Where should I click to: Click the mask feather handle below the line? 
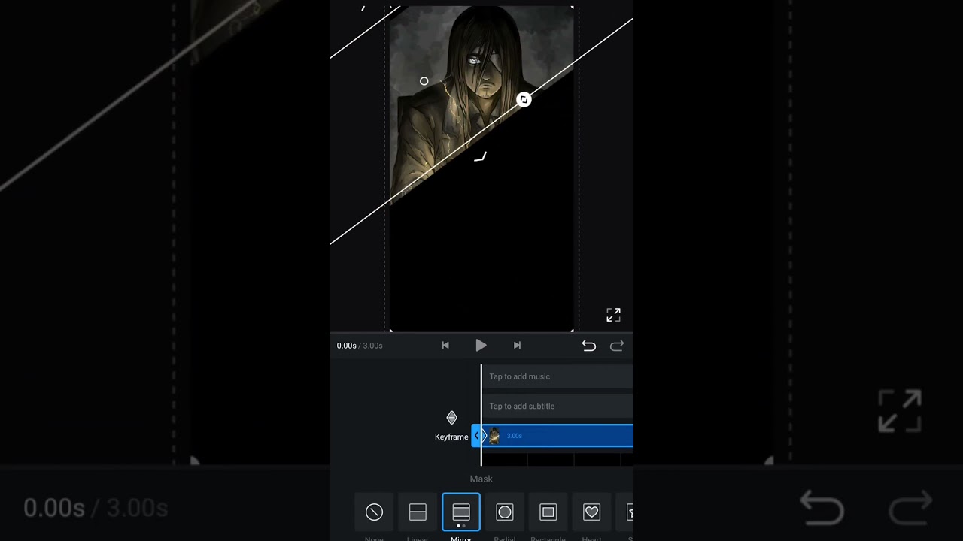pyautogui.click(x=480, y=157)
